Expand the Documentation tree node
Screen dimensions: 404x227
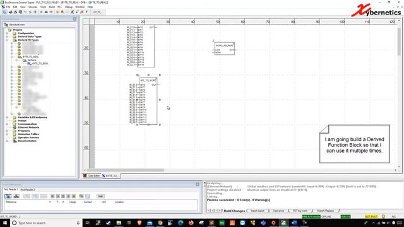7,141
